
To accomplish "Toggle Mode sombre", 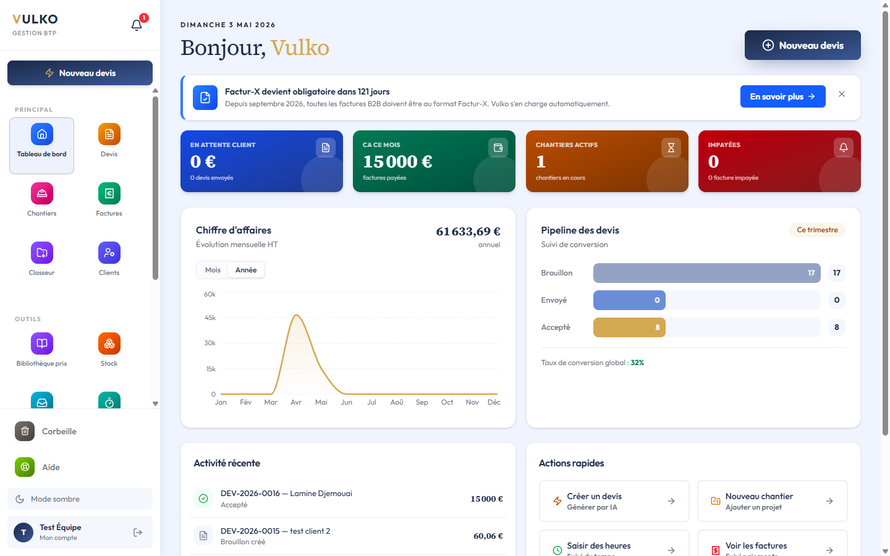I will pos(80,499).
